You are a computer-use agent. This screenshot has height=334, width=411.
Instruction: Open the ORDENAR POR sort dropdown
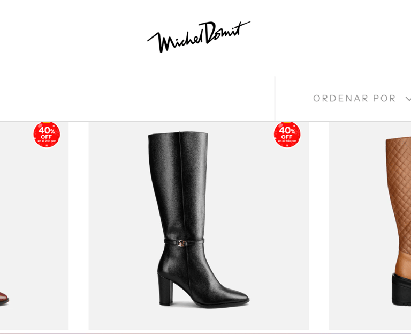362,99
